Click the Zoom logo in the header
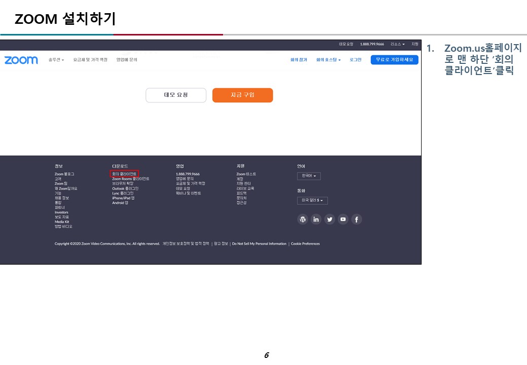527x365 pixels. click(x=21, y=60)
